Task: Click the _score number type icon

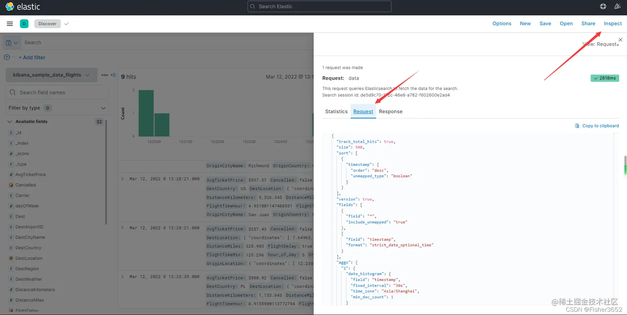Action: point(11,154)
